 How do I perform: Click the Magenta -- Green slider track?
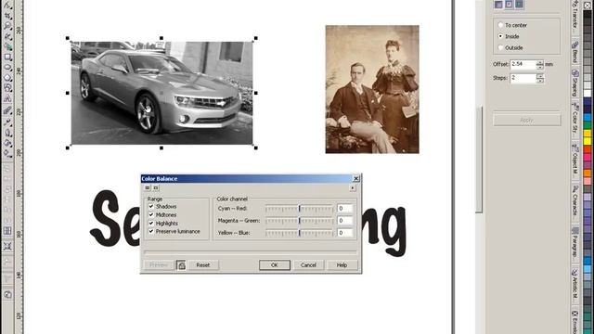[299, 221]
